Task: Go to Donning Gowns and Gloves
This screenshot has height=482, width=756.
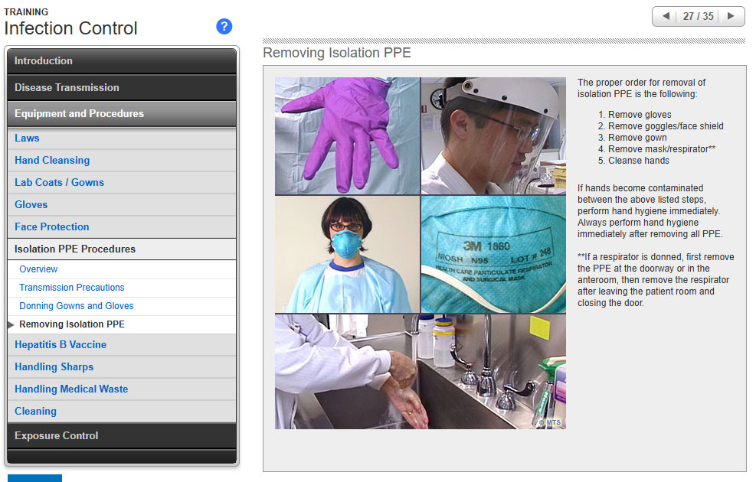Action: coord(77,306)
